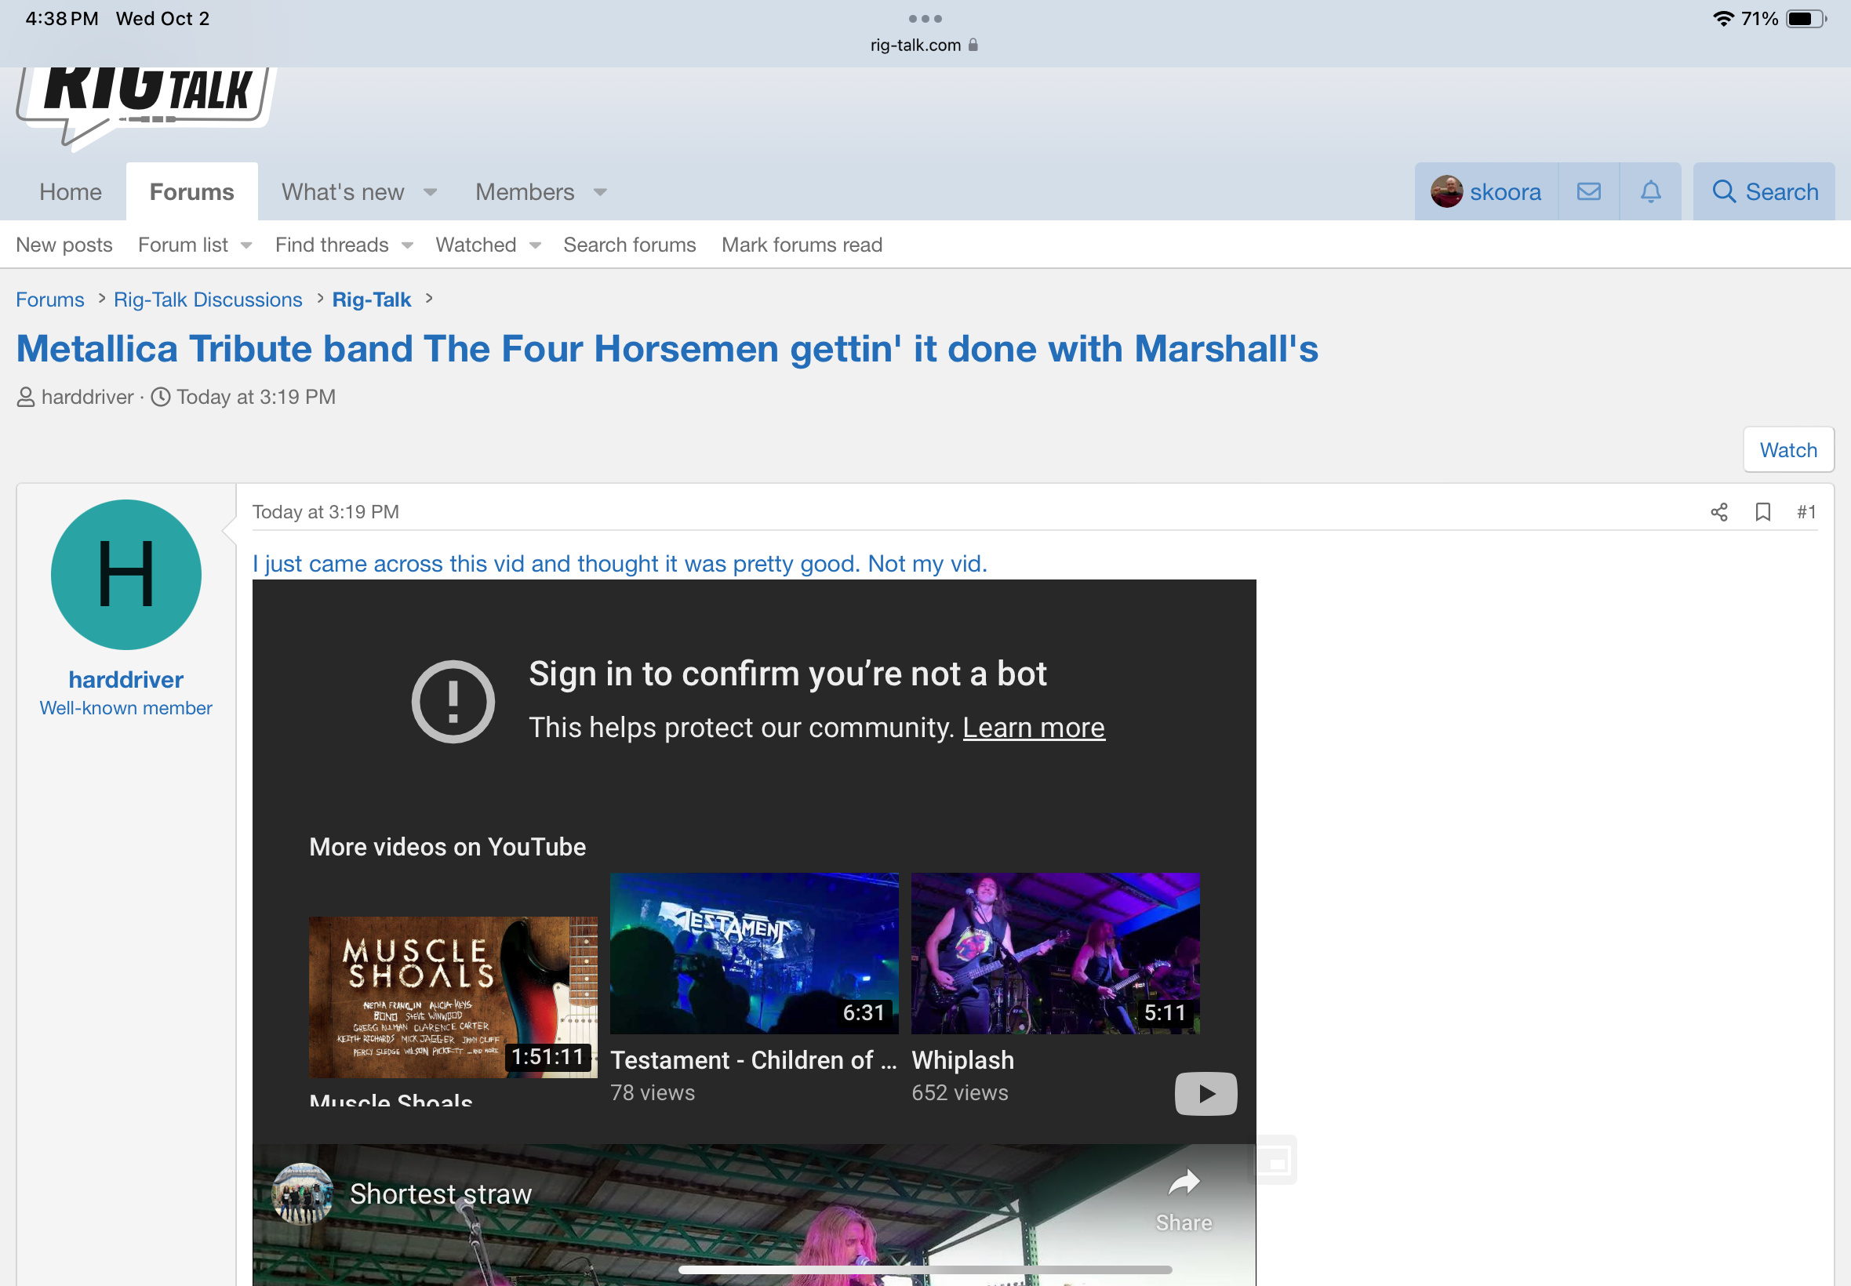Open Rig-Talk Discussions breadcrumb link
Viewport: 1851px width, 1286px height.
coord(208,300)
